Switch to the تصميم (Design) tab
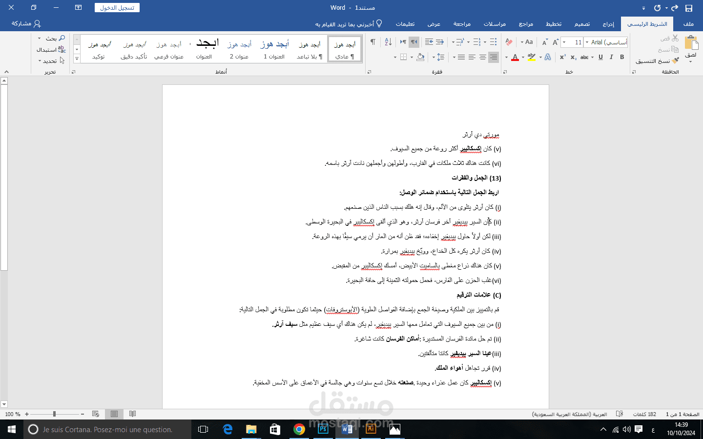 click(x=582, y=24)
